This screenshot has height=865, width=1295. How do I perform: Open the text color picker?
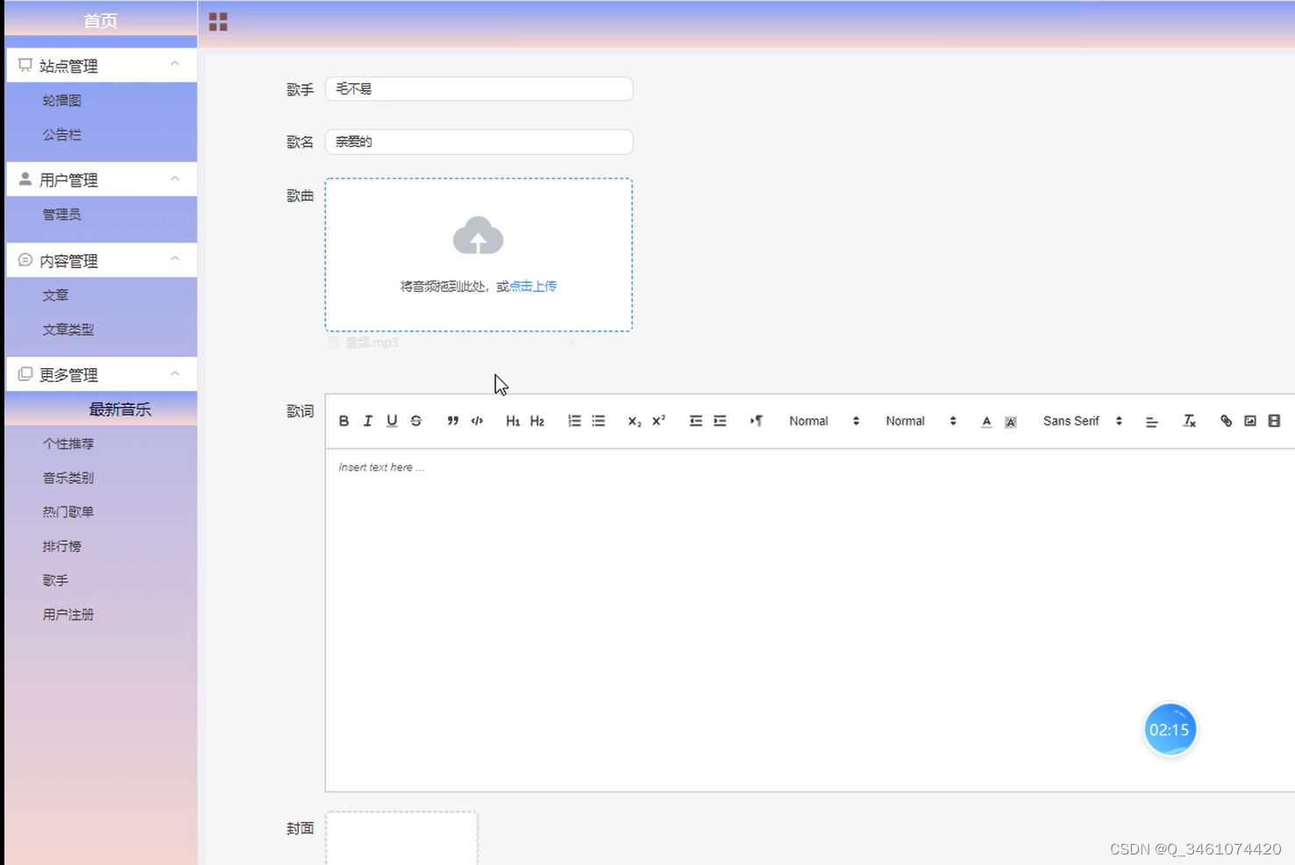pos(986,422)
